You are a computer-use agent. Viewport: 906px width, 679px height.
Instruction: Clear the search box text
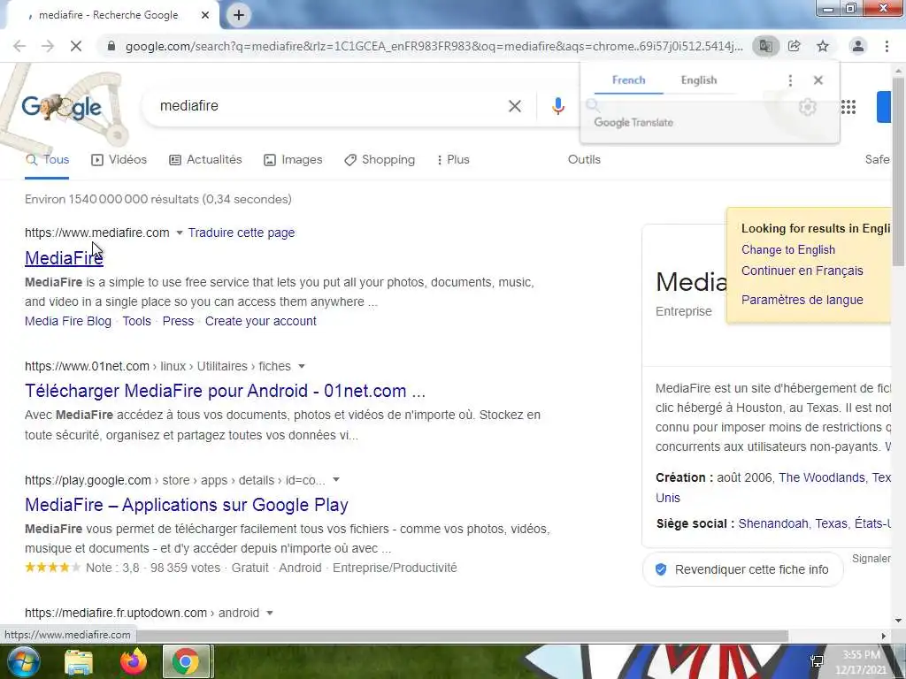(515, 106)
